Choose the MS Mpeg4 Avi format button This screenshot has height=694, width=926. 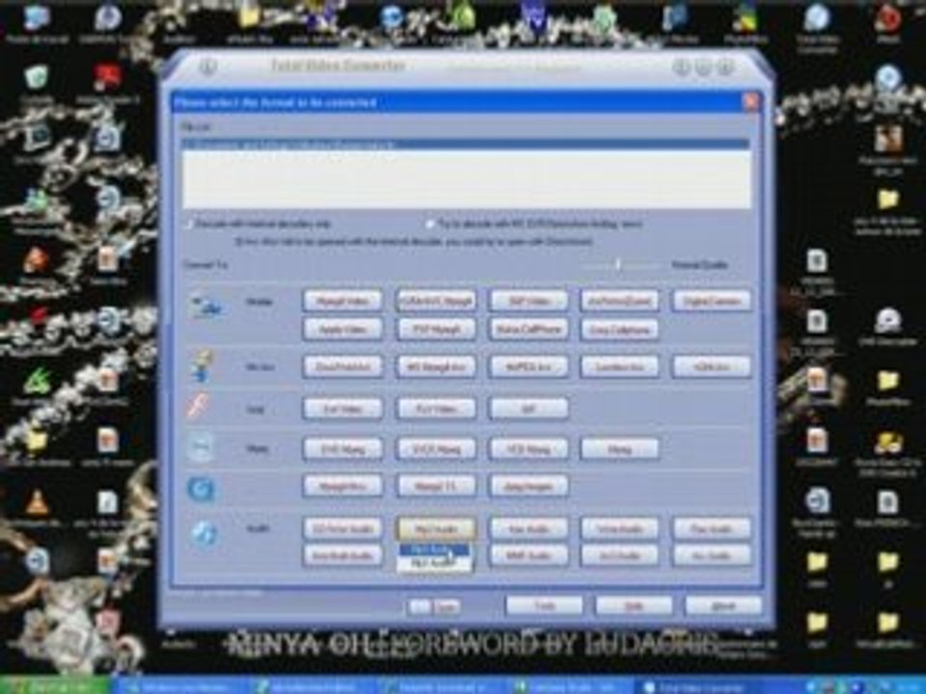(436, 366)
